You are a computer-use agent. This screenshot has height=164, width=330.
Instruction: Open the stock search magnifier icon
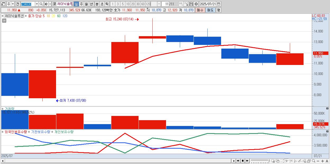(x=41, y=4)
